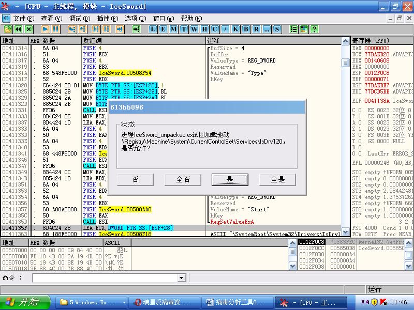Image resolution: width=414 pixels, height=310 pixels.
Task: Open Patches window with slash button
Action: click(225, 29)
